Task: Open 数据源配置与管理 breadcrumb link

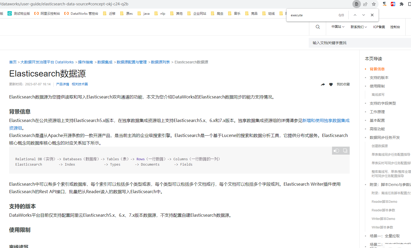Action: (132, 62)
